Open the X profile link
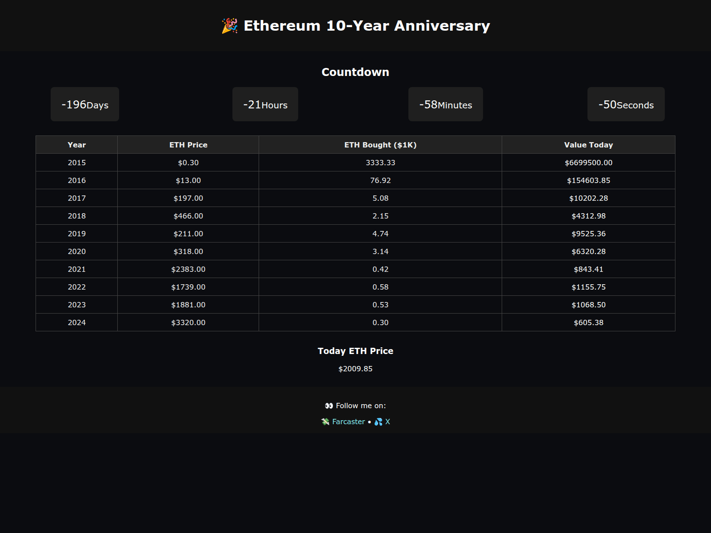This screenshot has height=533, width=711. click(387, 422)
